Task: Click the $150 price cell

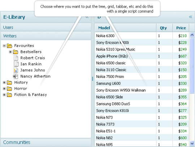Action: pos(181,70)
